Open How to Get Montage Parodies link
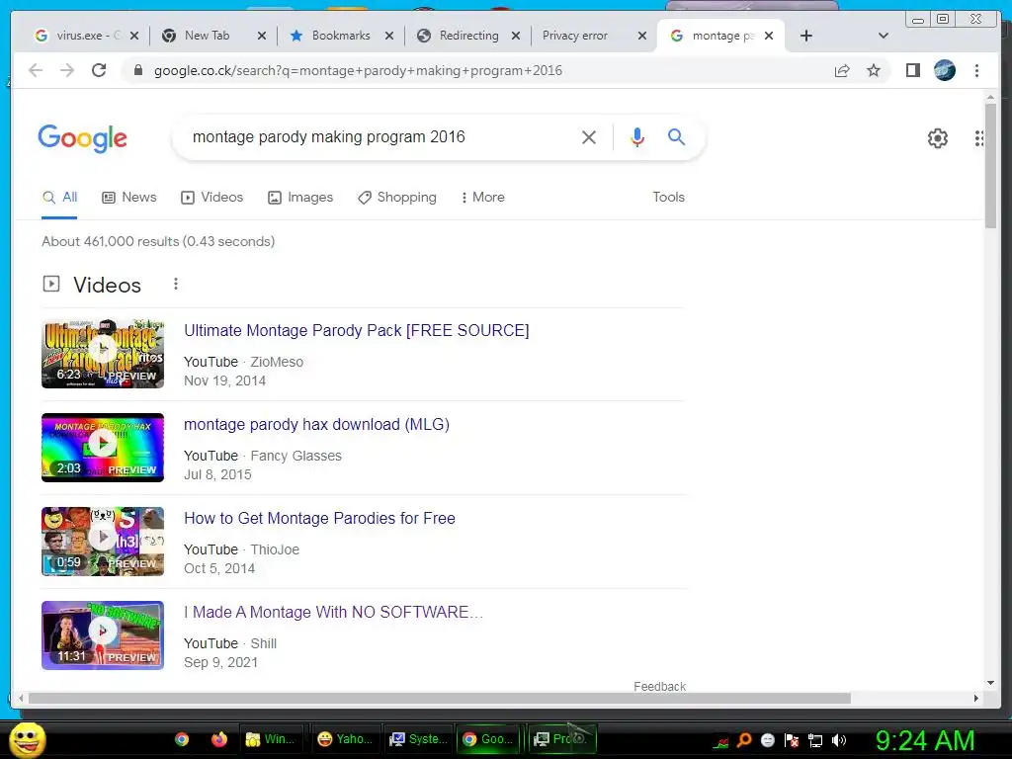The width and height of the screenshot is (1012, 759). tap(319, 518)
